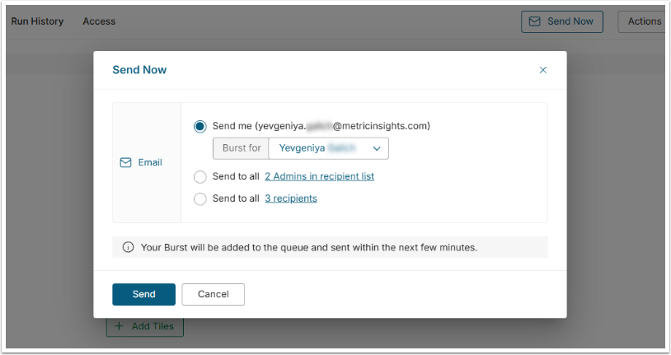Click the Email channel label
This screenshot has height=355, width=671.
click(x=150, y=163)
